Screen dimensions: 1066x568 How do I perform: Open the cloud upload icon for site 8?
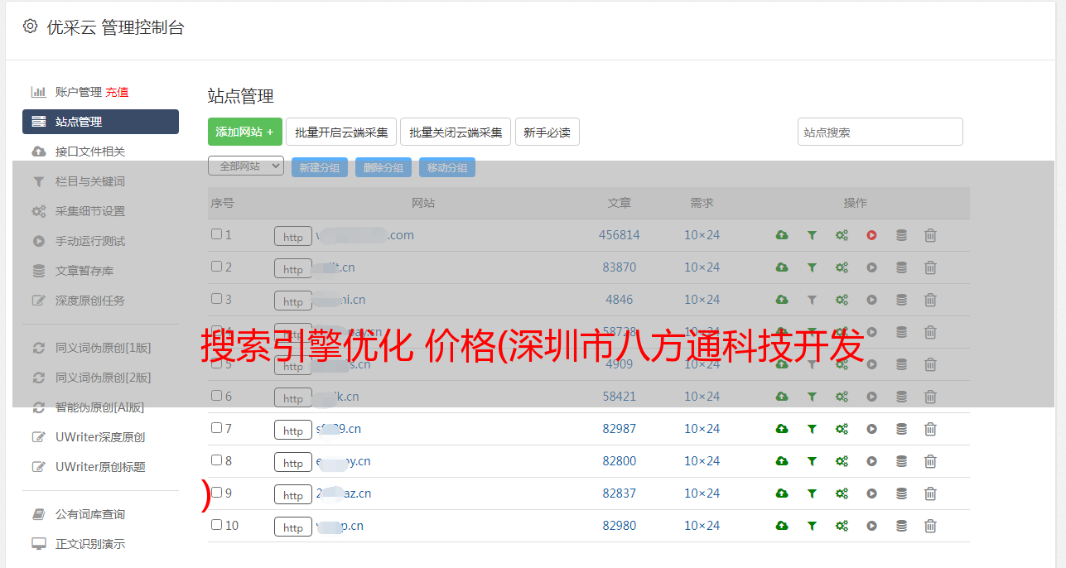coord(782,461)
